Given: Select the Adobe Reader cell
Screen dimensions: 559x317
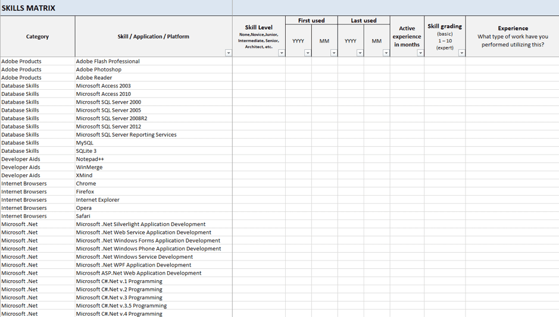Looking at the screenshot, I should click(x=154, y=78).
